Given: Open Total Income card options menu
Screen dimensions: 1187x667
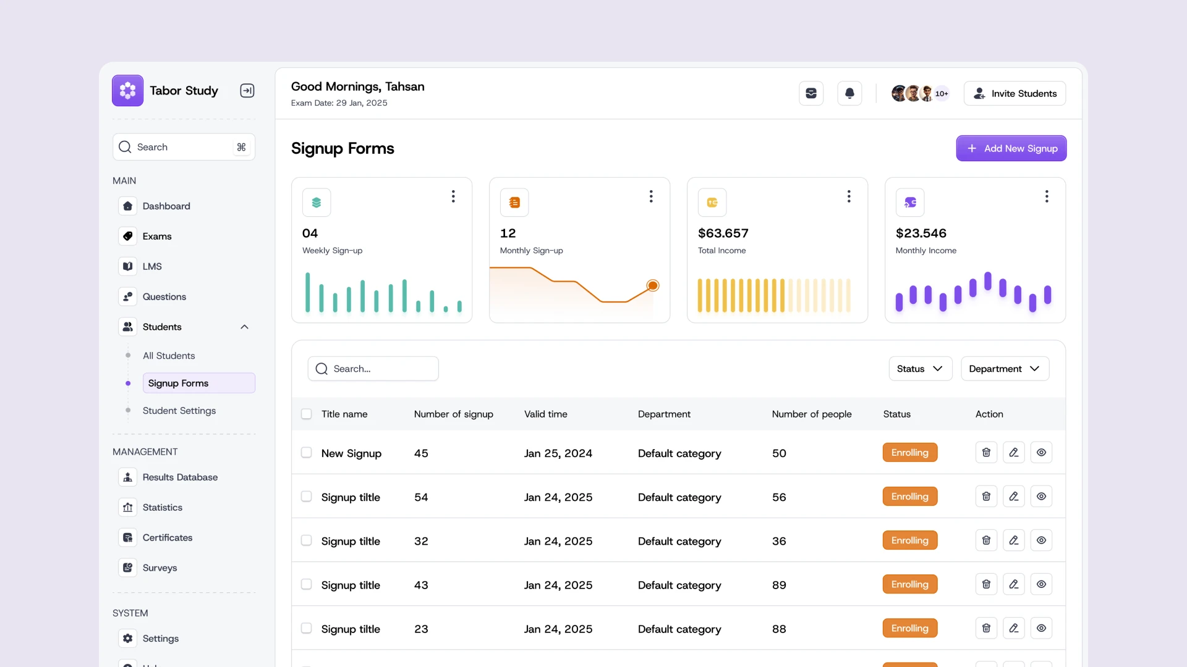Looking at the screenshot, I should tap(849, 196).
